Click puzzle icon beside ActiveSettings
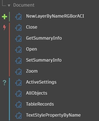The width and height of the screenshot is (99, 121). tap(19, 82)
